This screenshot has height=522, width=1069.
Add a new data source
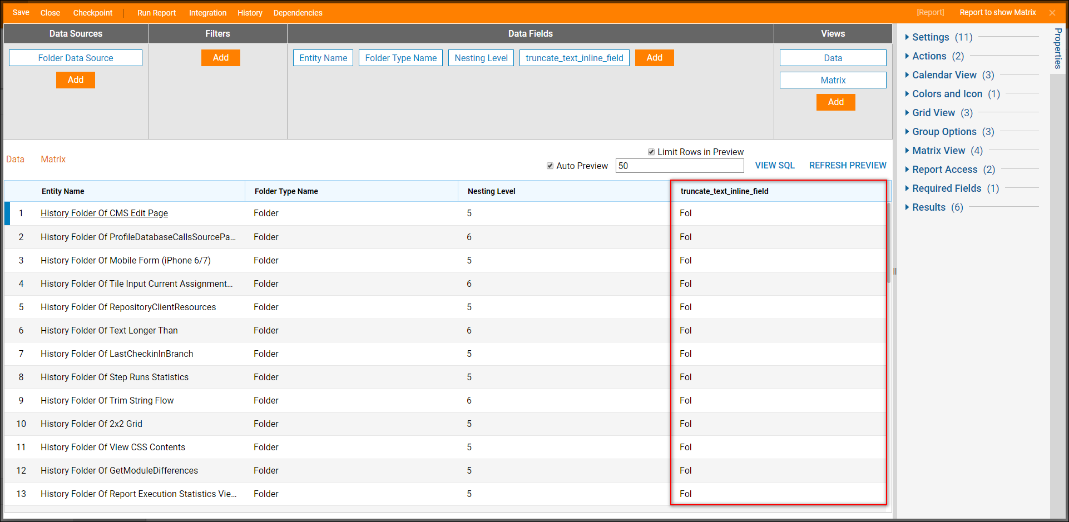[x=76, y=80]
